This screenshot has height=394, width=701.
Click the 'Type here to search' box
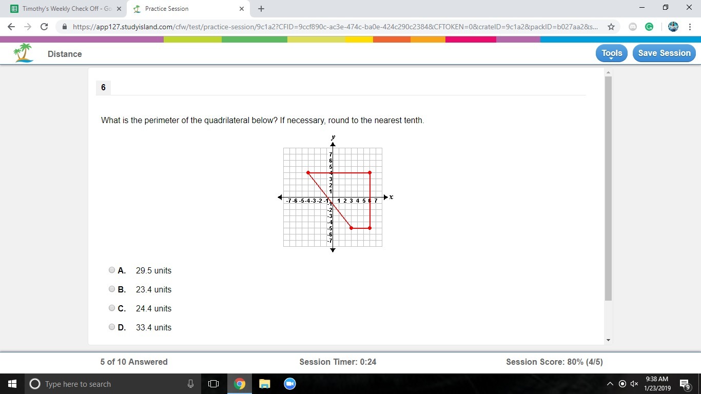pyautogui.click(x=112, y=384)
